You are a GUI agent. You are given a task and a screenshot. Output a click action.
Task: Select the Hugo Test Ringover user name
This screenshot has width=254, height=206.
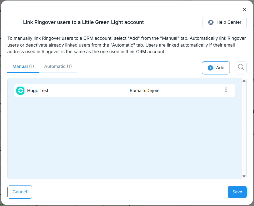coord(38,91)
